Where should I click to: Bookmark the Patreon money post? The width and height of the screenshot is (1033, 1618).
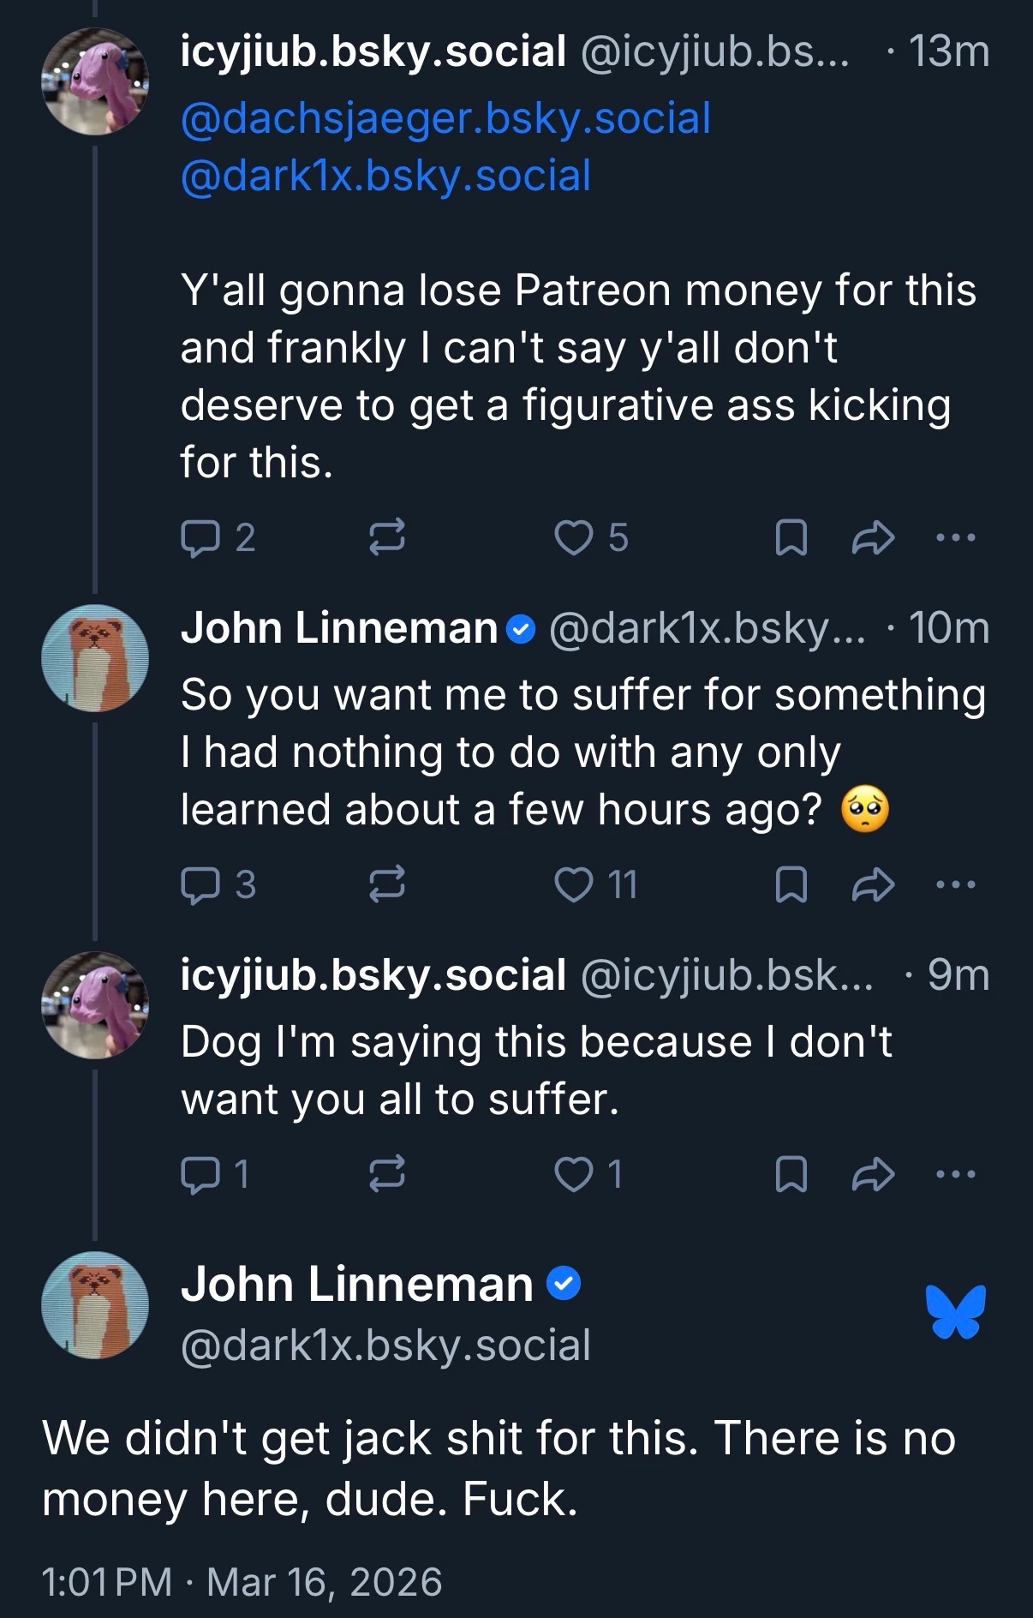(790, 538)
